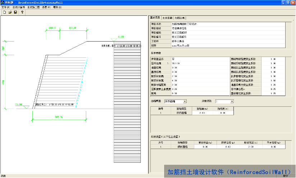Click the 挡墙宽(m) cell 0.30
The height and width of the screenshot is (178, 296).
tap(223, 113)
